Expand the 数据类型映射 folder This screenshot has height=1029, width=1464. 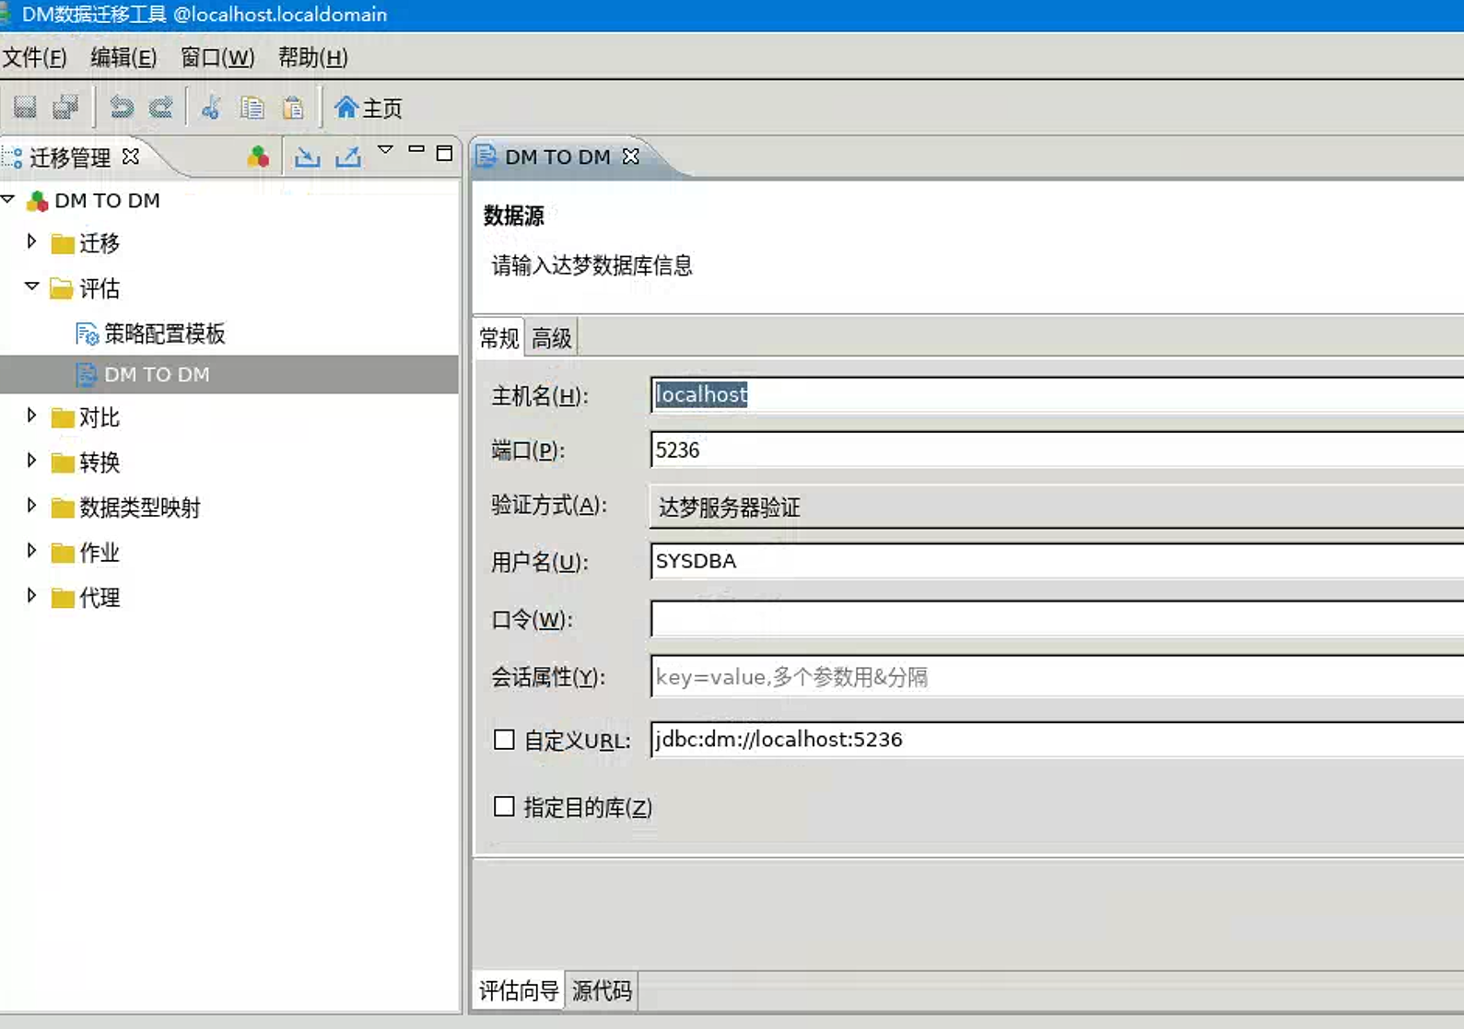tap(32, 505)
